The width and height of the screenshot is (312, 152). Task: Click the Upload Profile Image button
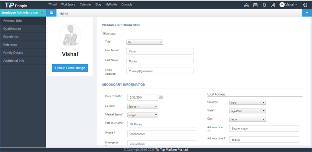(x=70, y=68)
